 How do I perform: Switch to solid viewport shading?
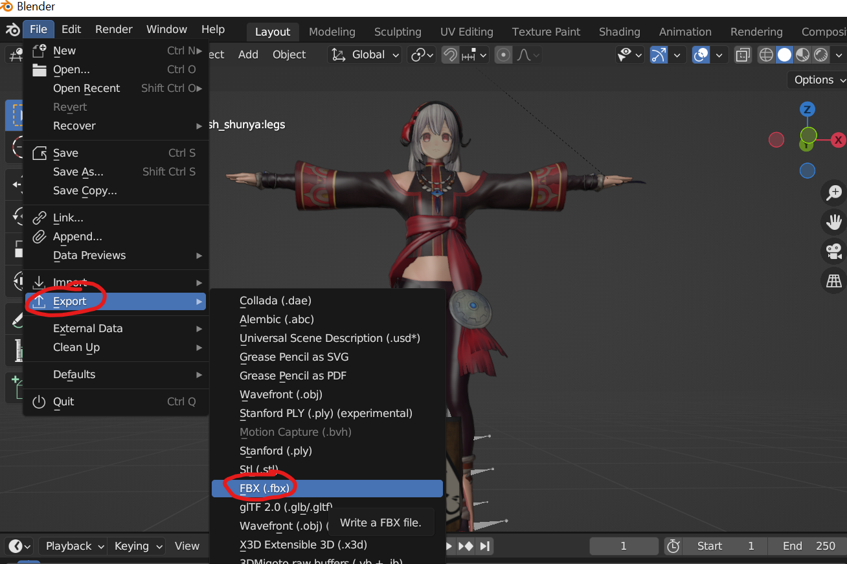tap(784, 55)
